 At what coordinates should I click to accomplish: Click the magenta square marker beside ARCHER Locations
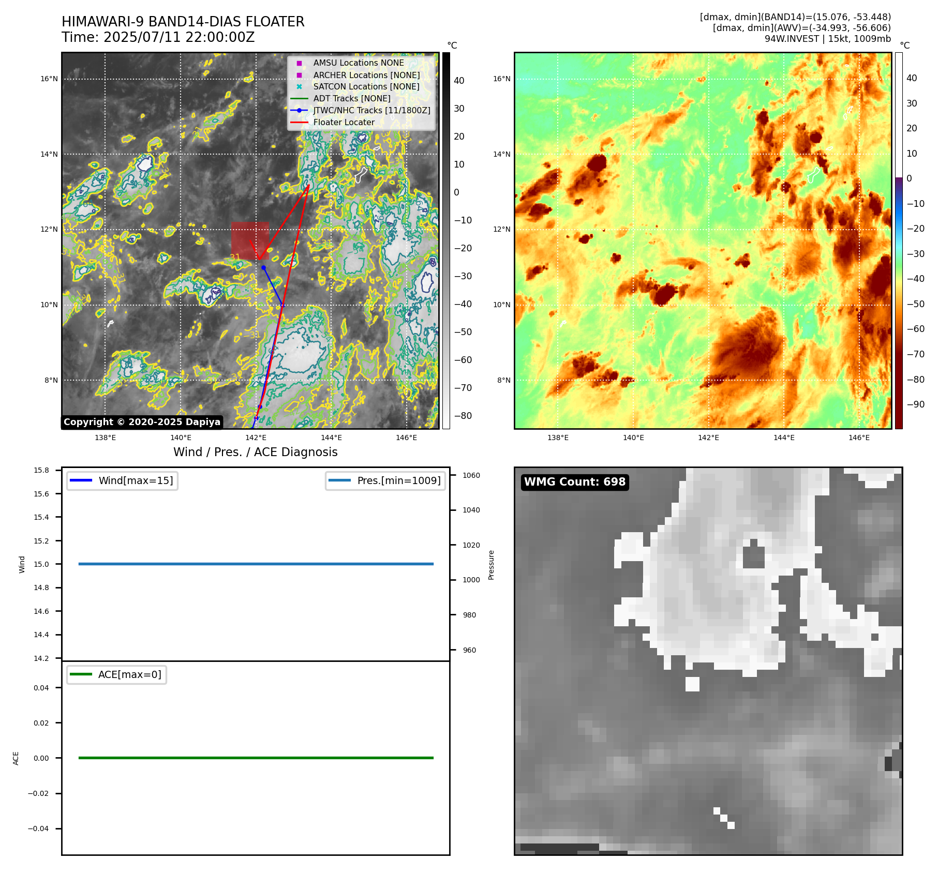[299, 75]
